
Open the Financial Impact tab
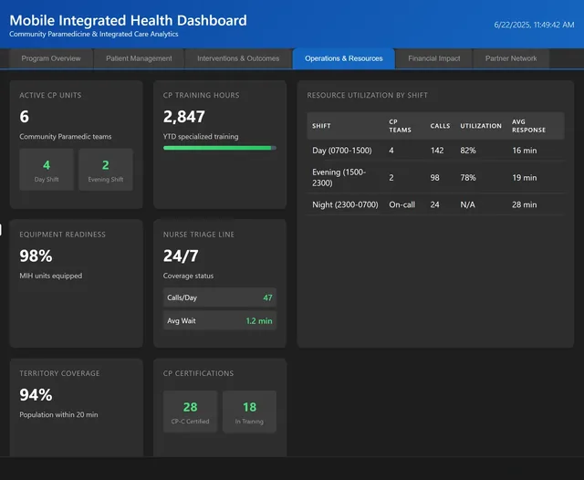[x=434, y=58]
